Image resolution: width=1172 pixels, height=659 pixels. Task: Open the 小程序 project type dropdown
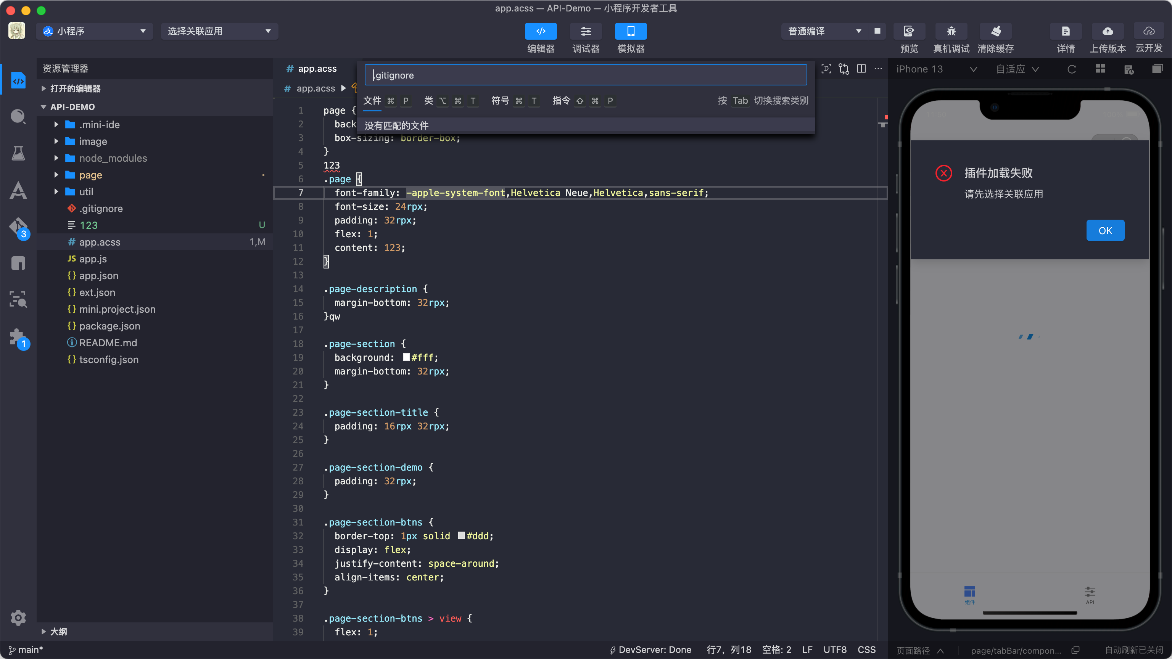click(x=95, y=31)
